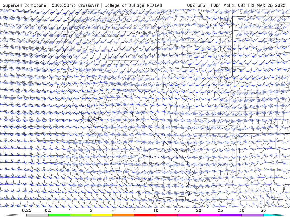Click the 'Supercell Composite' title text
The height and width of the screenshot is (217, 290).
pyautogui.click(x=24, y=5)
